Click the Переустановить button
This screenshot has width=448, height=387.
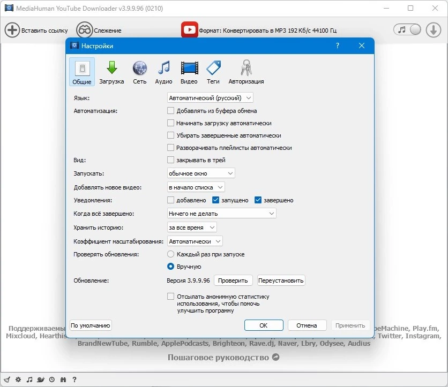[281, 280]
